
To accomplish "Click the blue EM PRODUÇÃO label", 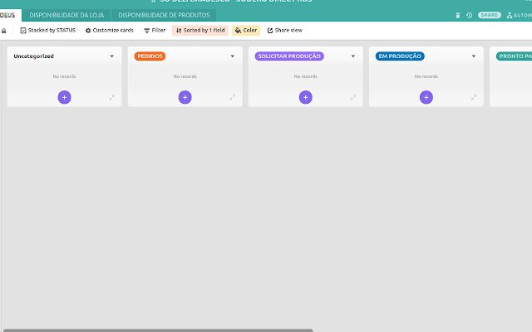I will pyautogui.click(x=400, y=56).
